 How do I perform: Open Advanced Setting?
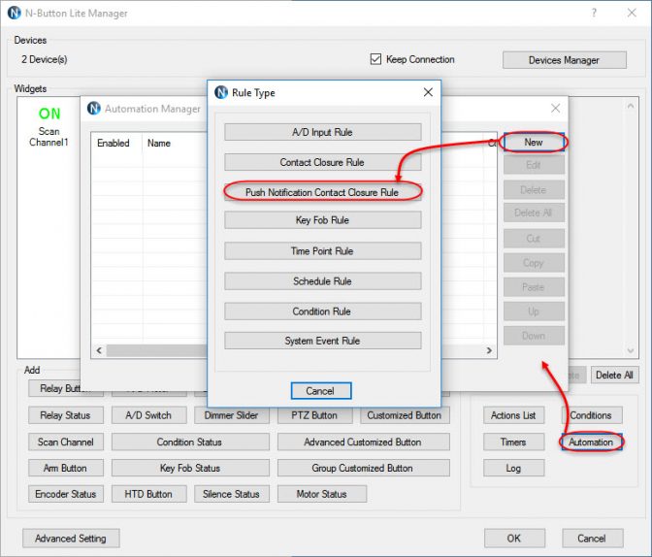(70, 538)
